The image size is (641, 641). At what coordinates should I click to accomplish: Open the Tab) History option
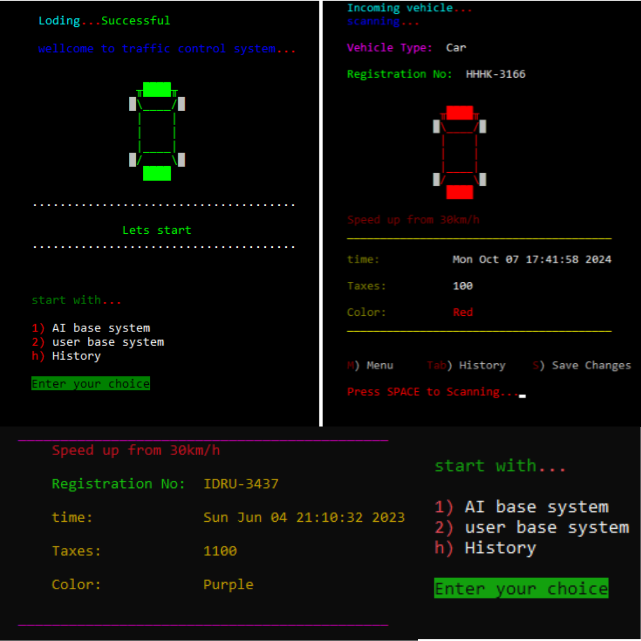(466, 365)
